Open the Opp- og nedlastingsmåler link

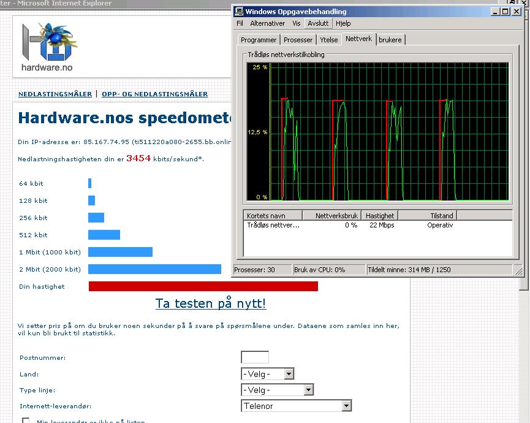[x=155, y=94]
